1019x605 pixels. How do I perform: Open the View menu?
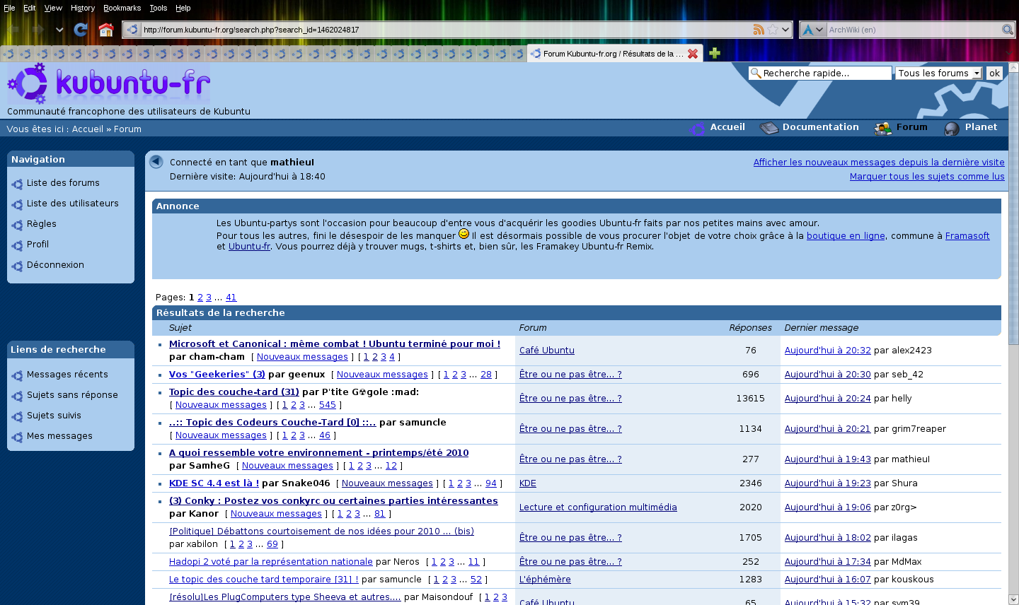(x=53, y=8)
